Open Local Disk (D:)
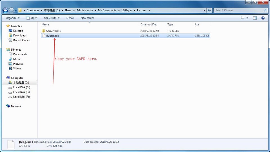This screenshot has height=152, width=270. (22, 87)
